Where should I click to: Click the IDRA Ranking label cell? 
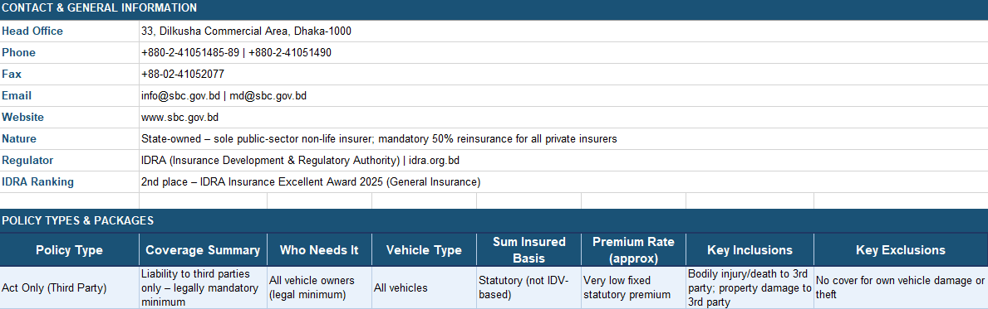tap(69, 182)
